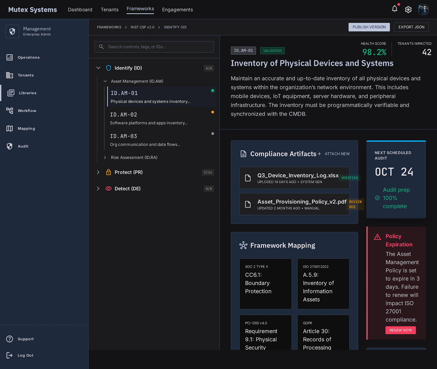Click the gray status dot on ID.AM-03
The height and width of the screenshot is (369, 437).
tap(212, 134)
